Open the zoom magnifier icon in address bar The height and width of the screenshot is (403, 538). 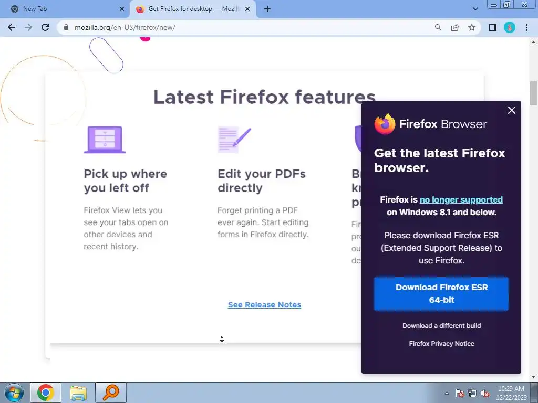tap(438, 27)
